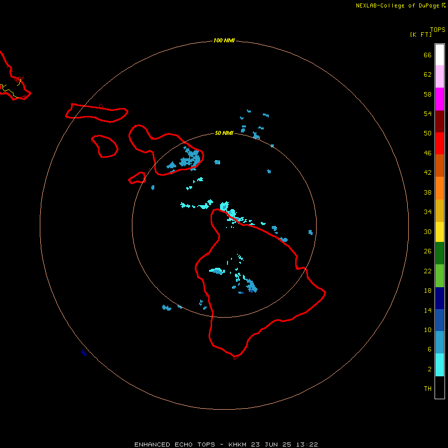Viewport: 448px width, 448px height.
Task: Click the black TH threshold swatch
Action: pyautogui.click(x=440, y=387)
